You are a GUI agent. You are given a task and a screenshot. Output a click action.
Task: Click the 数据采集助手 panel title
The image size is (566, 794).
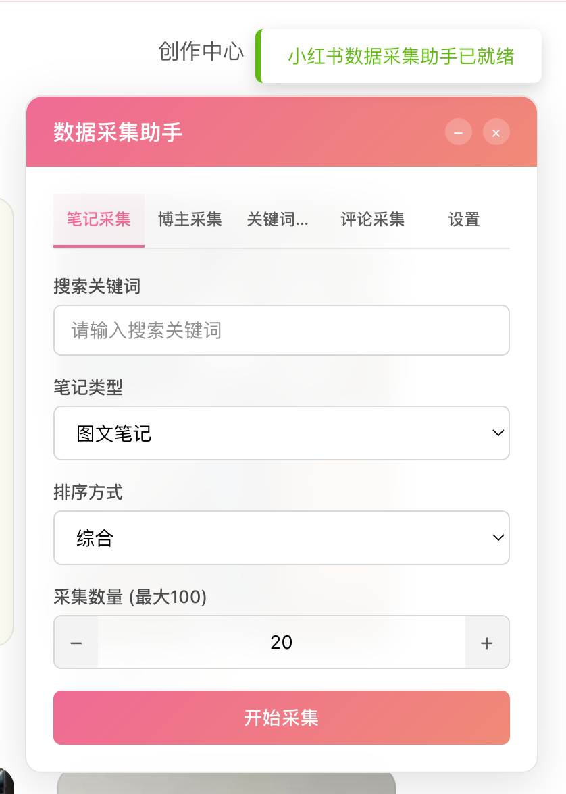click(118, 132)
